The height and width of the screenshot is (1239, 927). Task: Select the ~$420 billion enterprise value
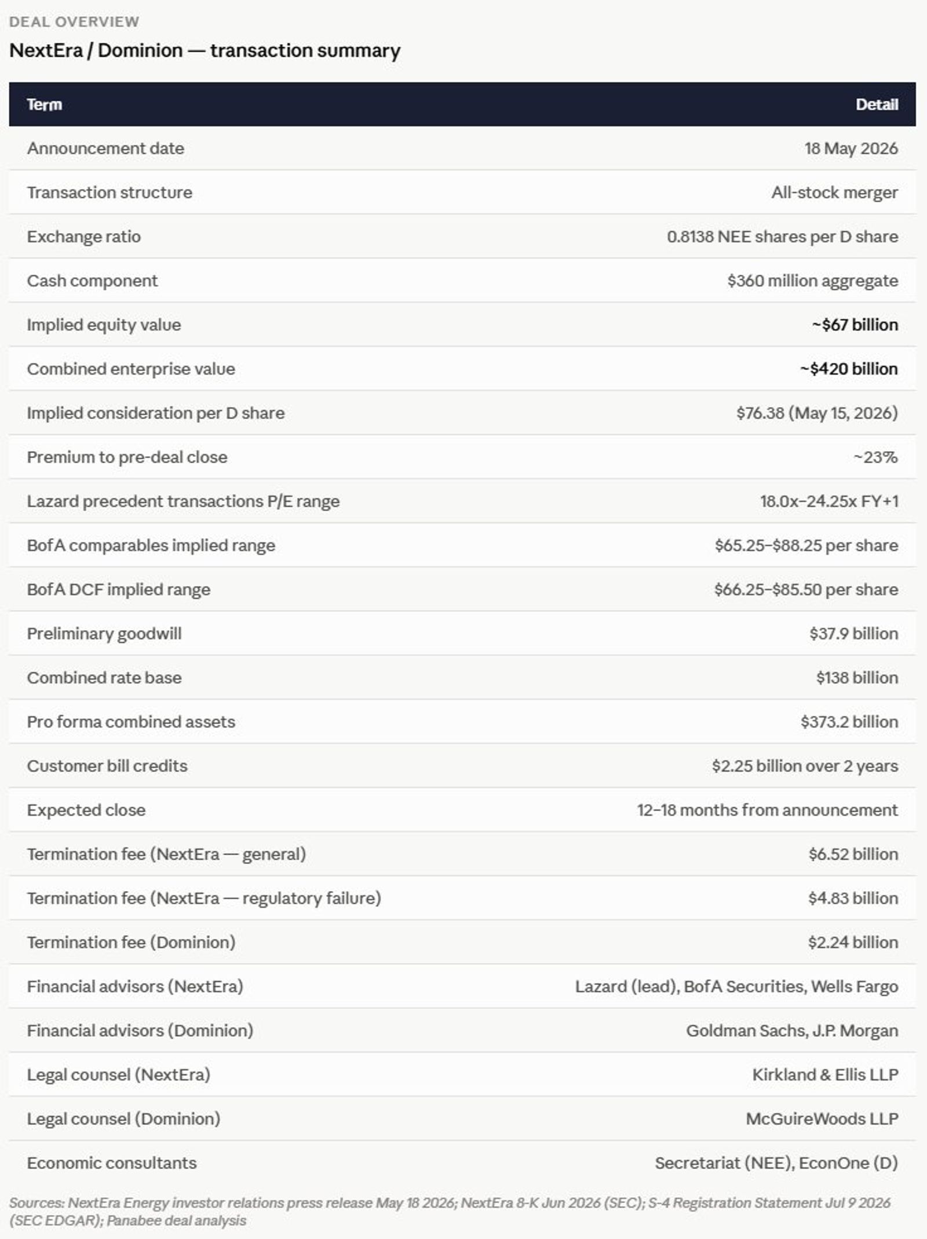[x=849, y=369]
